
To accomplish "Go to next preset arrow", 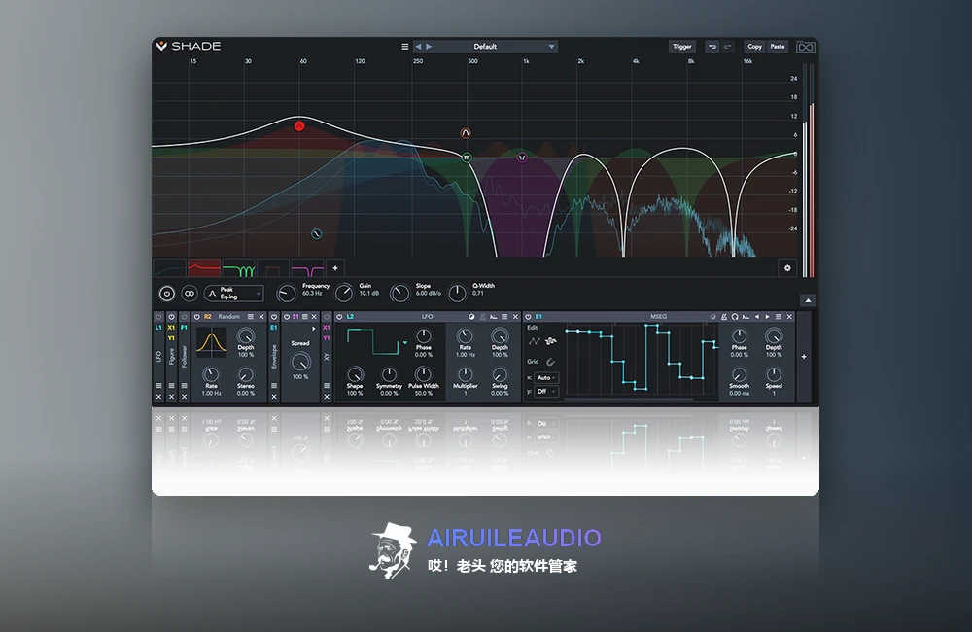I will (x=429, y=47).
